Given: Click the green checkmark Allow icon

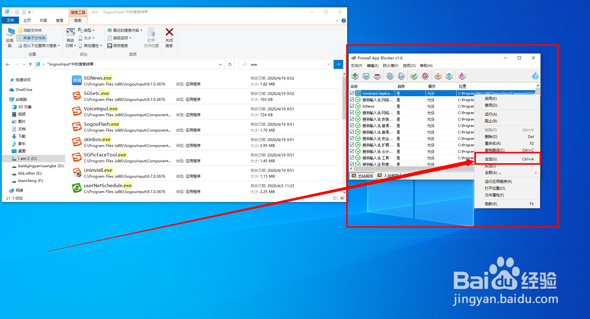Looking at the screenshot, I should pos(414,75).
